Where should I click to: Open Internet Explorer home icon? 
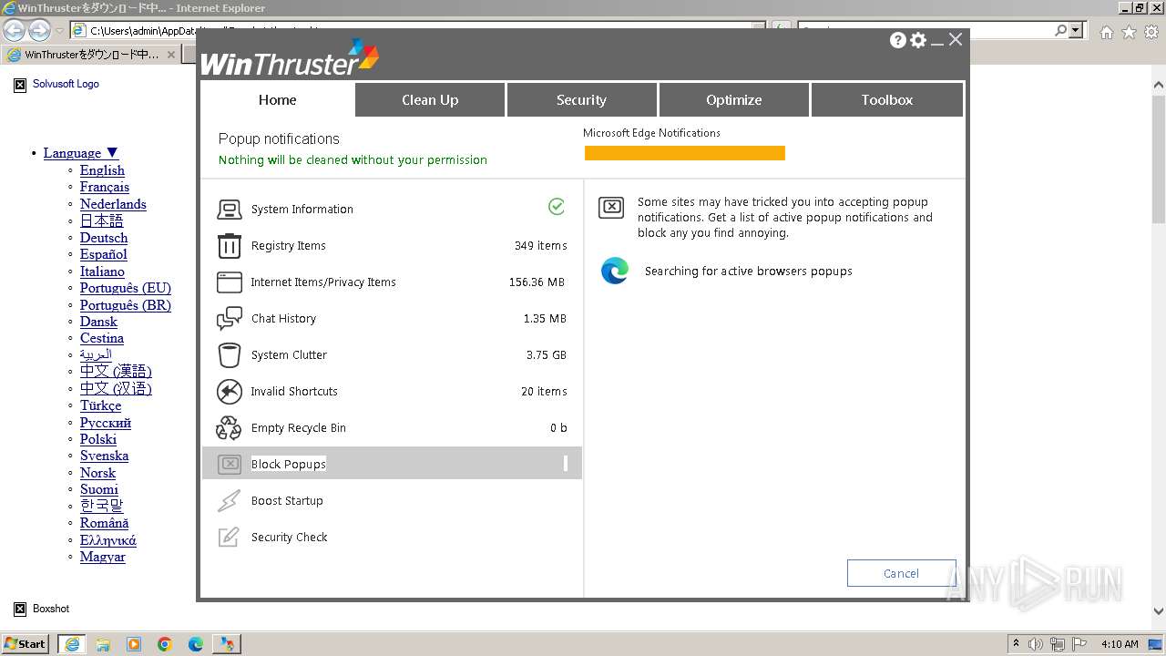pos(1106,32)
